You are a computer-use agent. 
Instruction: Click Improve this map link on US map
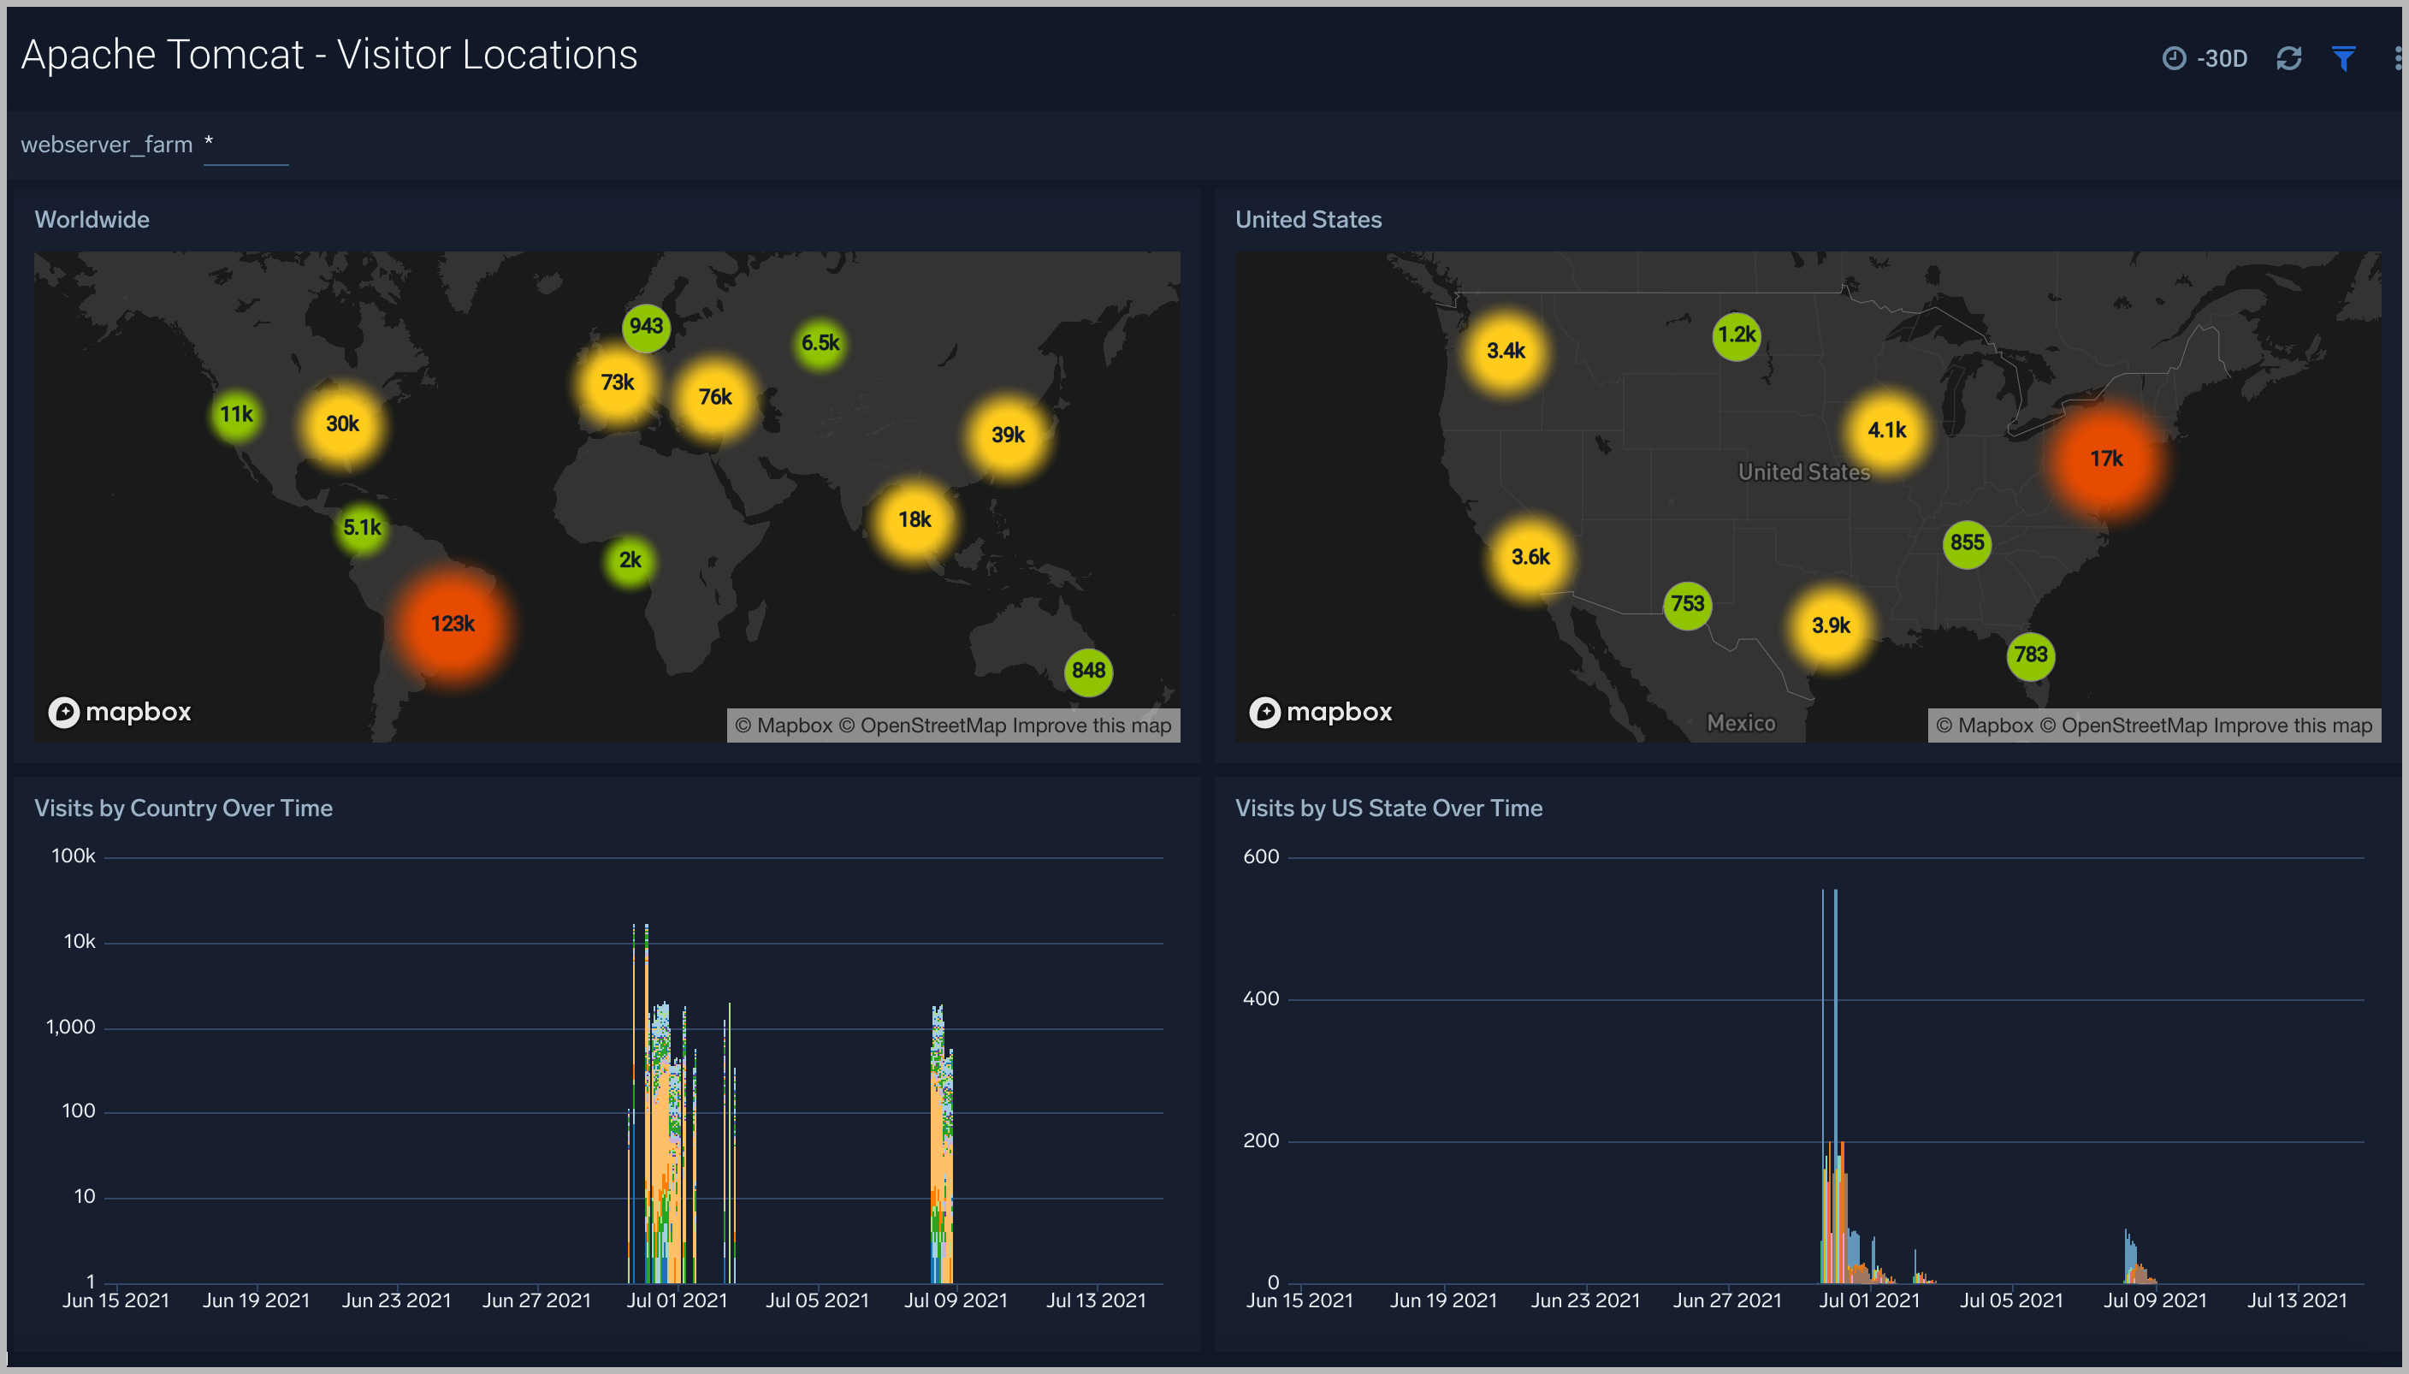(2292, 725)
